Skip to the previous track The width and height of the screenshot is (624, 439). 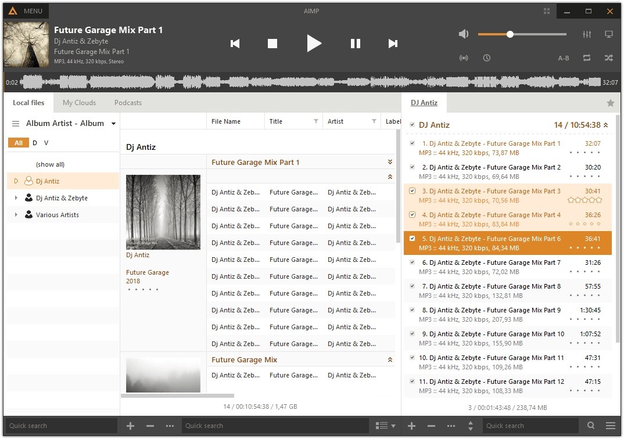click(235, 44)
